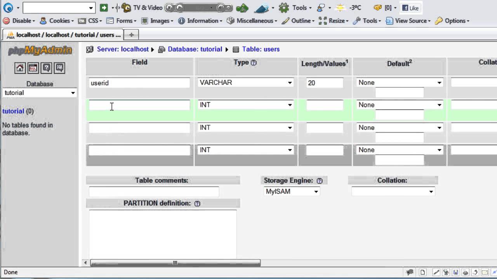The image size is (497, 279).
Task: Click the Length/Values input containing 20
Action: click(325, 83)
